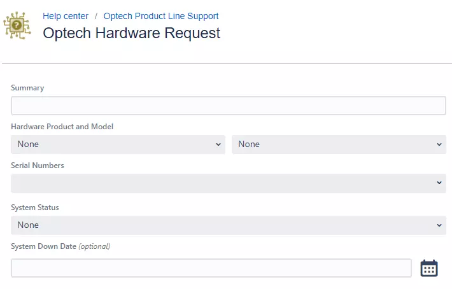
Task: Open the calendar date picker icon
Action: [429, 268]
